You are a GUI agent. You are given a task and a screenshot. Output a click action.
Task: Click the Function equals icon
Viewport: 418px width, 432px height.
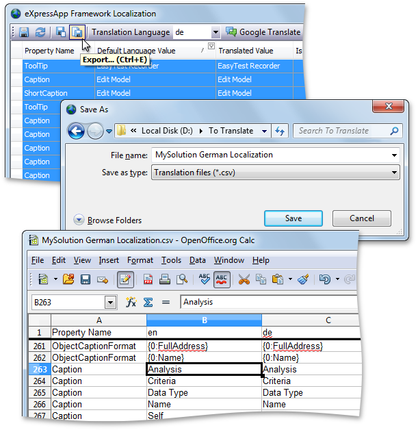pos(166,302)
